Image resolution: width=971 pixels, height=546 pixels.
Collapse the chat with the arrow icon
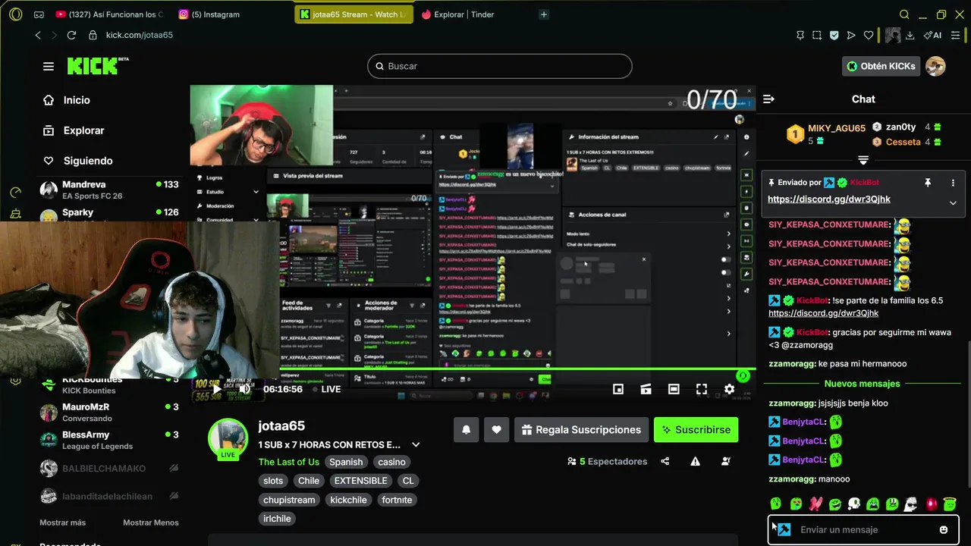pos(768,99)
